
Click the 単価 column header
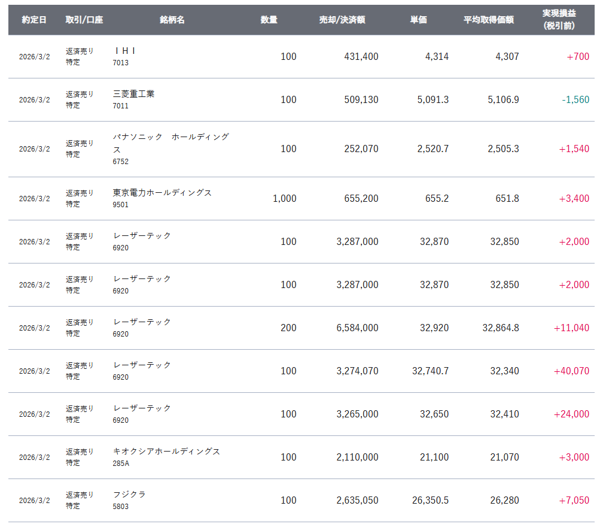coord(418,20)
